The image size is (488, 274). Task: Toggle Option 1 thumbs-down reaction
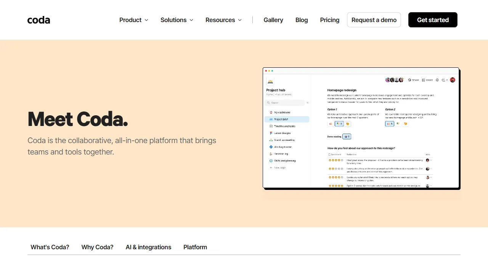pyautogui.click(x=339, y=124)
